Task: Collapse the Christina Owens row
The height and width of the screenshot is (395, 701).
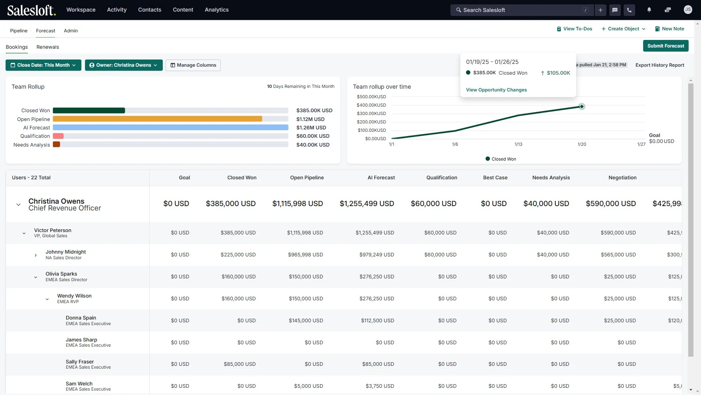Action: (x=18, y=204)
